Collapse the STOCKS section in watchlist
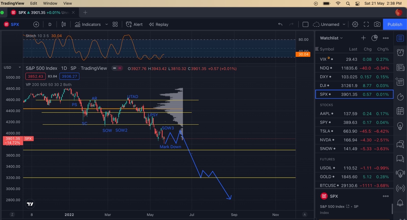 point(326,105)
